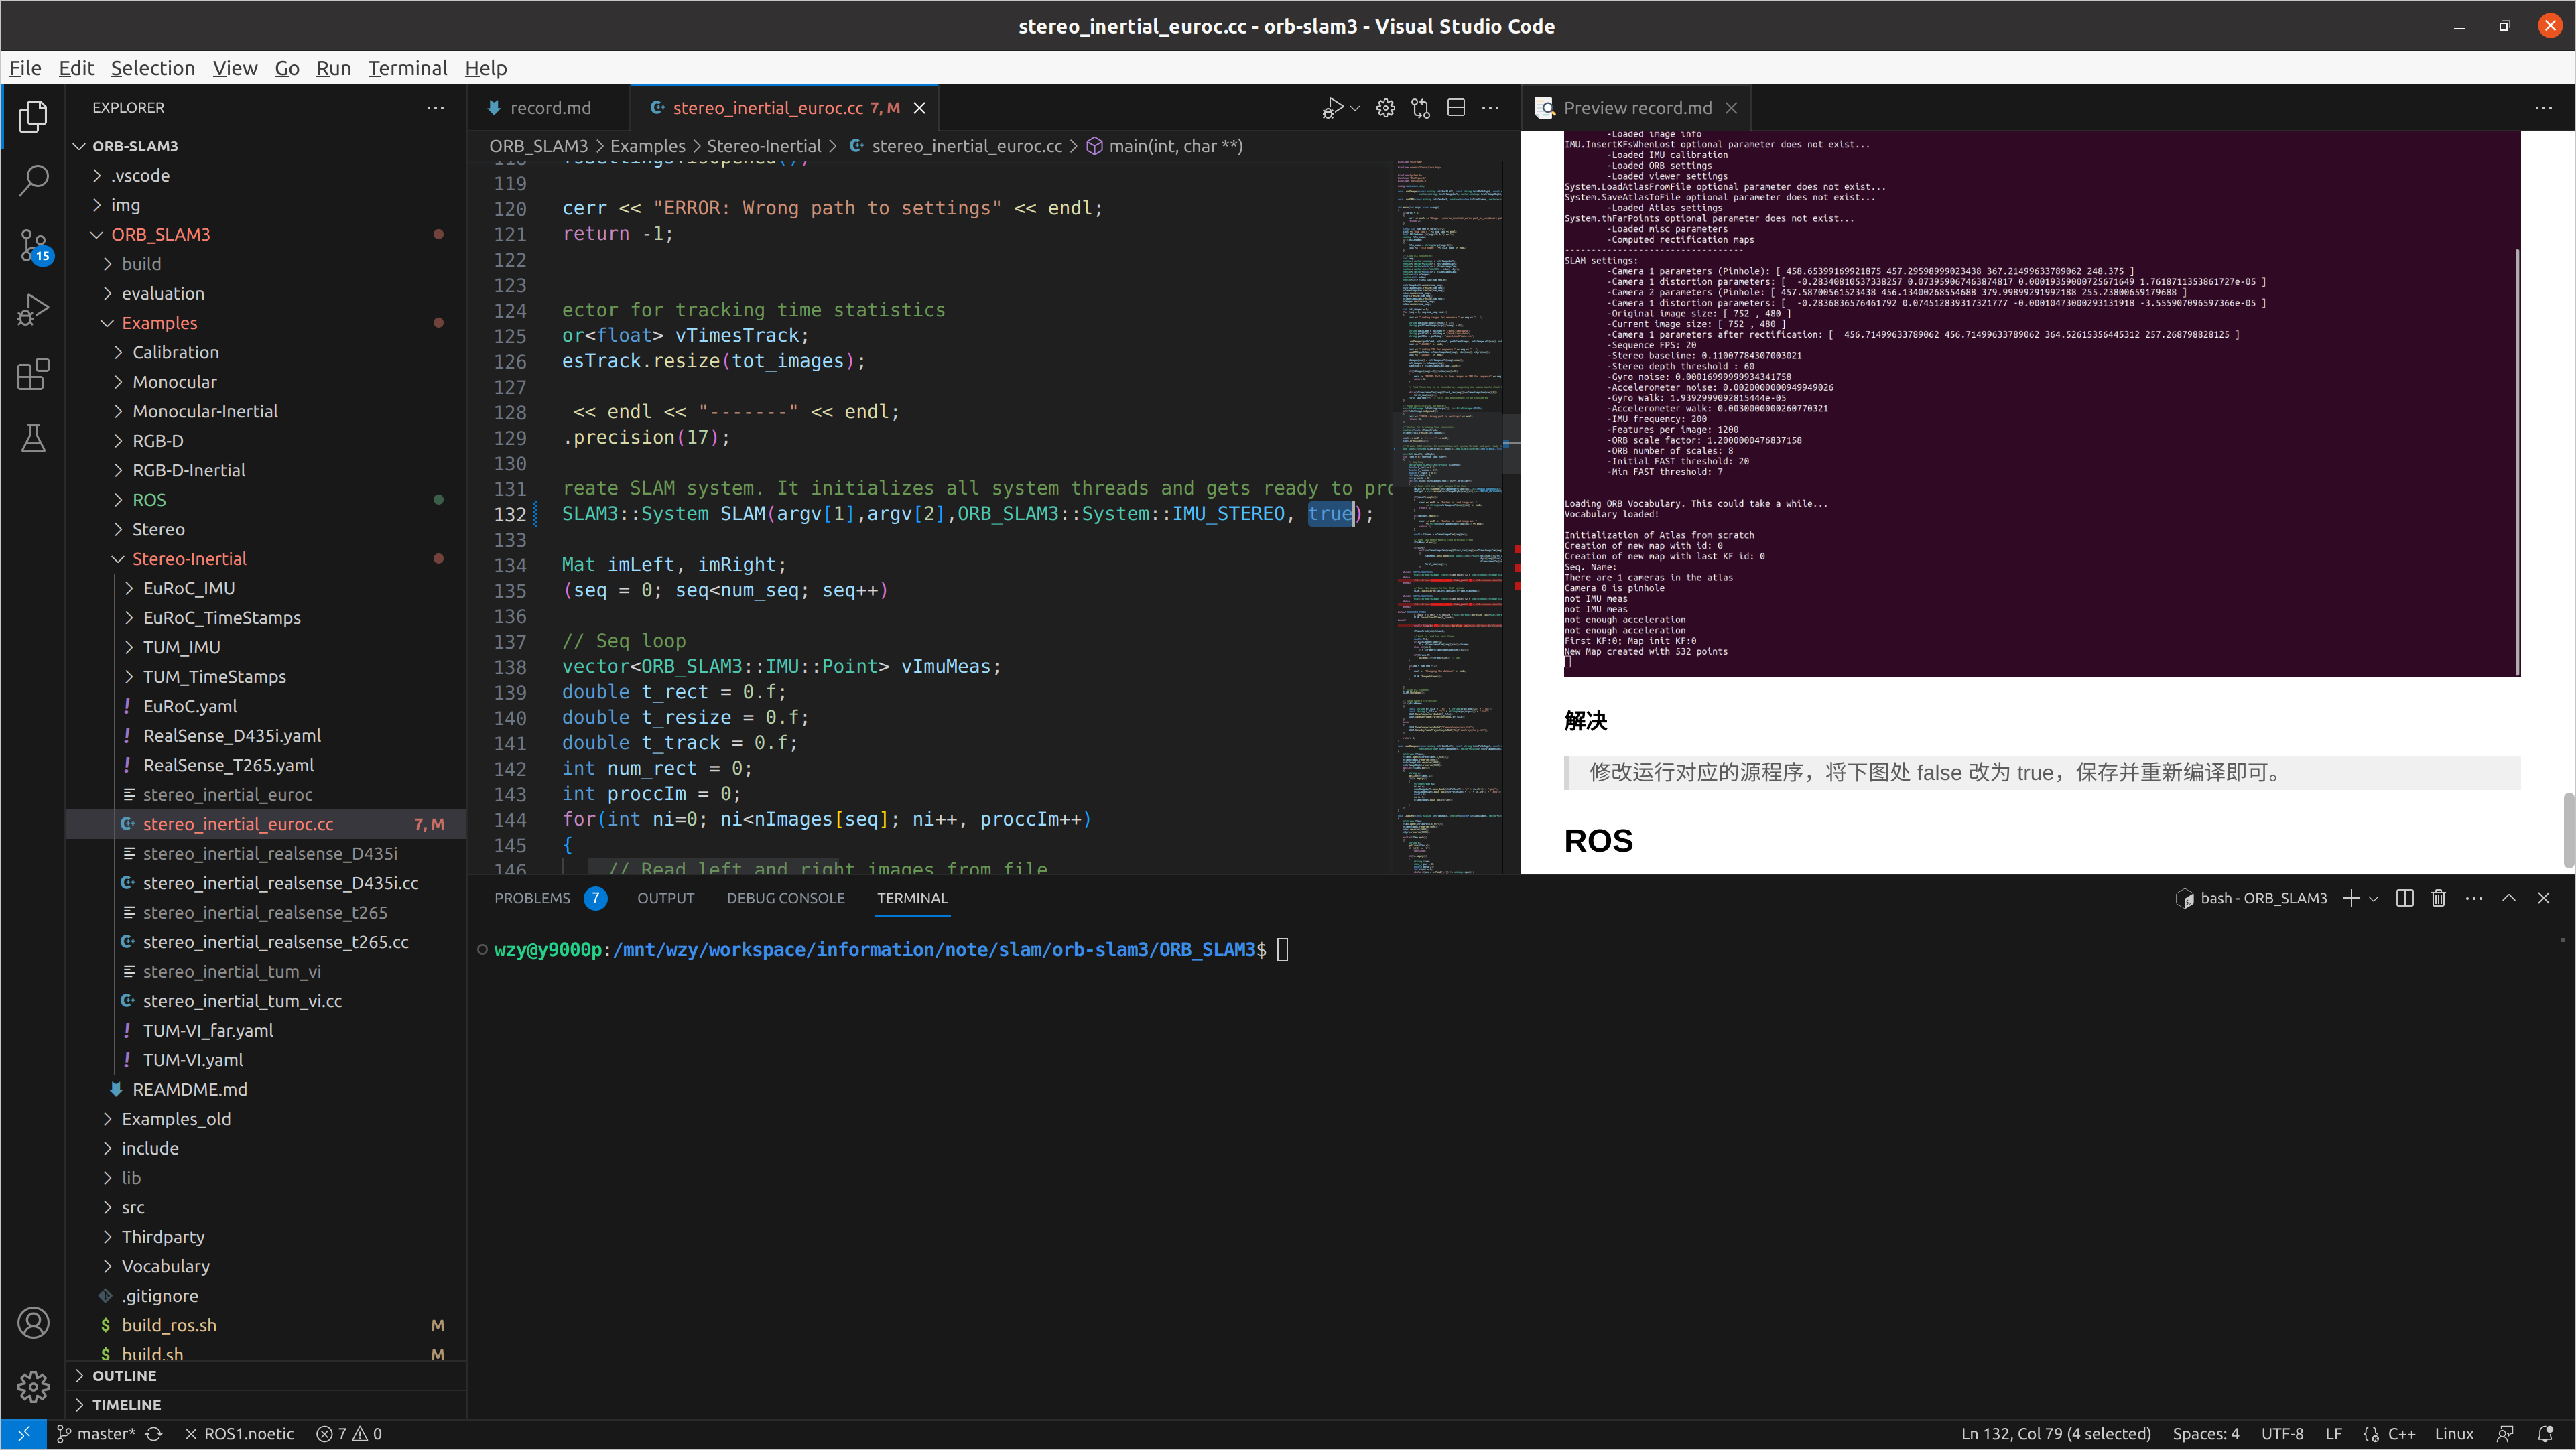This screenshot has height=1450, width=2576.
Task: Collapse the Stereo-Inertial folder
Action: (x=266, y=559)
